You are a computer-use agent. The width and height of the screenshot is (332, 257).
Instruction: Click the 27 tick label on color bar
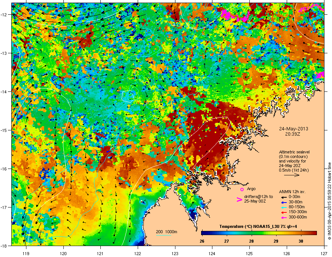(x=227, y=241)
